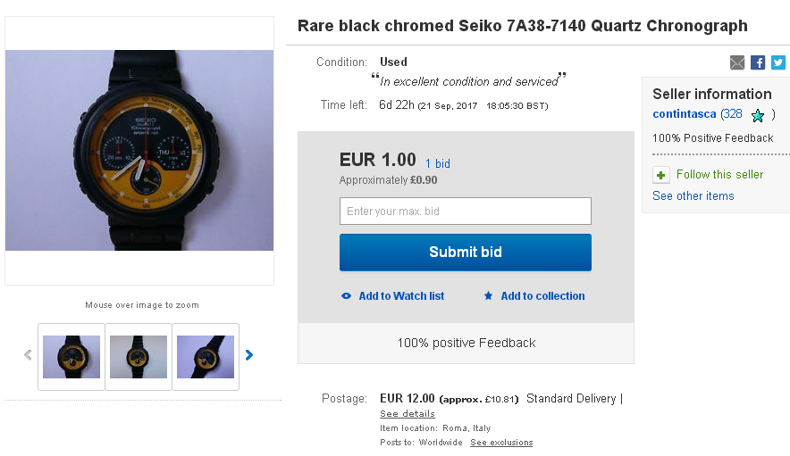Select the first watch thumbnail
790x456 pixels.
[x=71, y=356]
